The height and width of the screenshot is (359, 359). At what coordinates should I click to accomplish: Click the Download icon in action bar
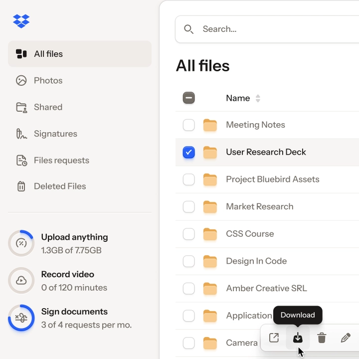point(298,338)
